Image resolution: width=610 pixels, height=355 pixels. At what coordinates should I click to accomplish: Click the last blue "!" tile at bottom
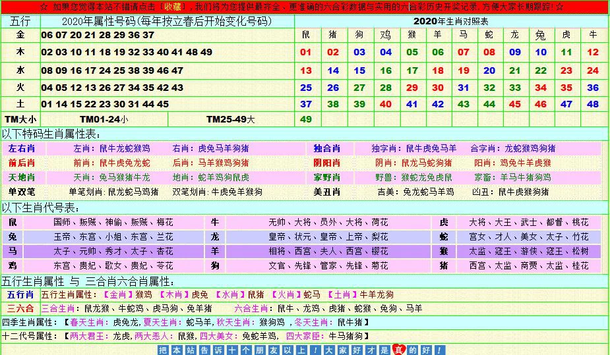pyautogui.click(x=438, y=350)
